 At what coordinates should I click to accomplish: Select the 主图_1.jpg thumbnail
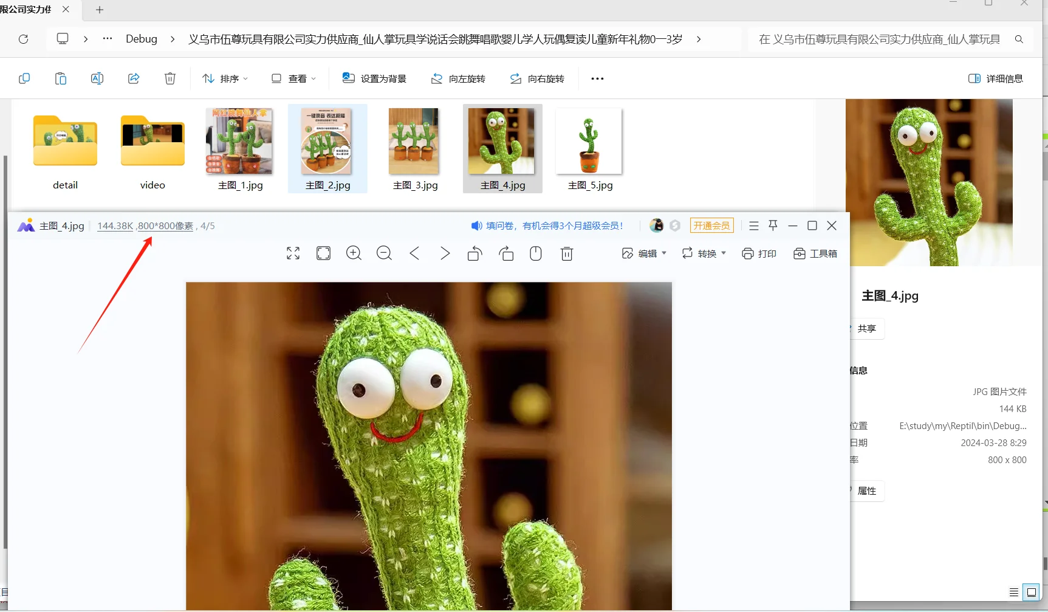pos(240,149)
